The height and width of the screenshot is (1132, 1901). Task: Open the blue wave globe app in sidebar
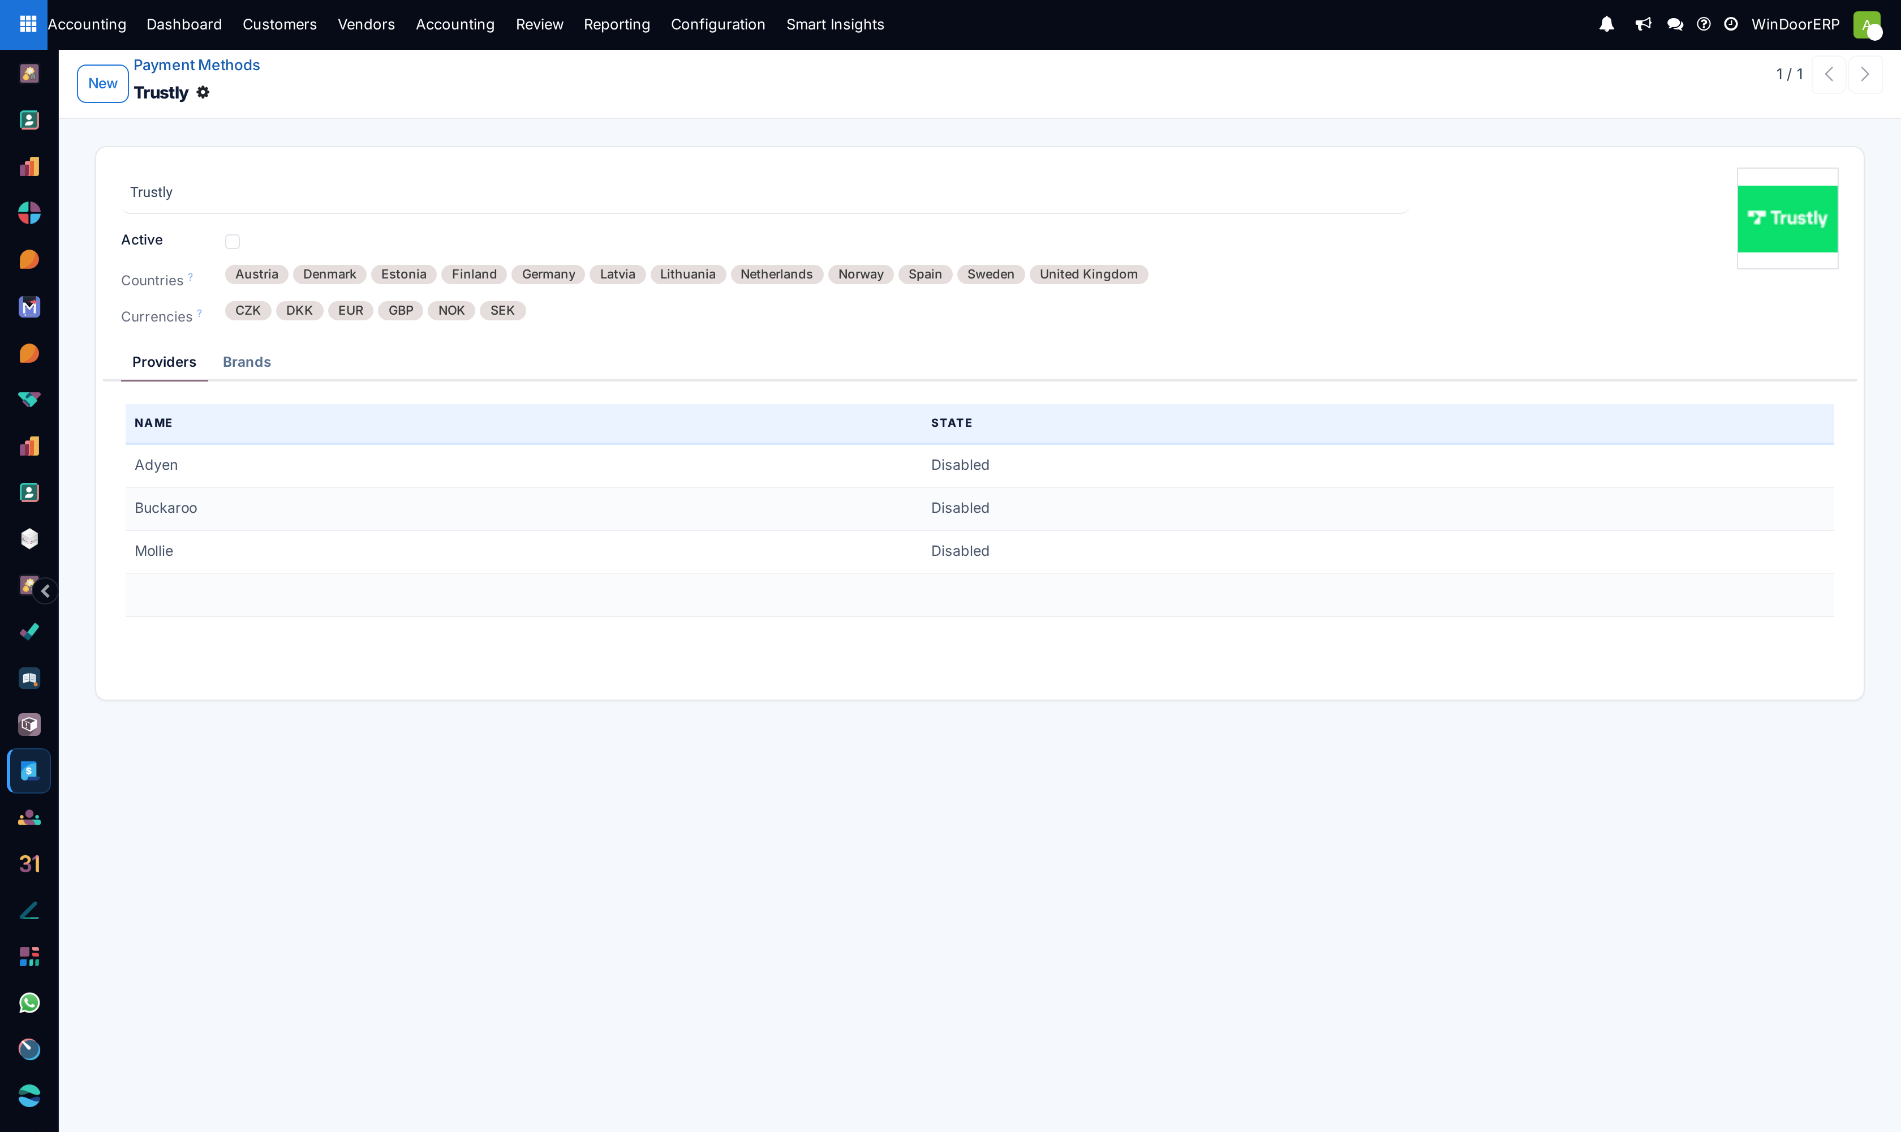click(x=29, y=1096)
